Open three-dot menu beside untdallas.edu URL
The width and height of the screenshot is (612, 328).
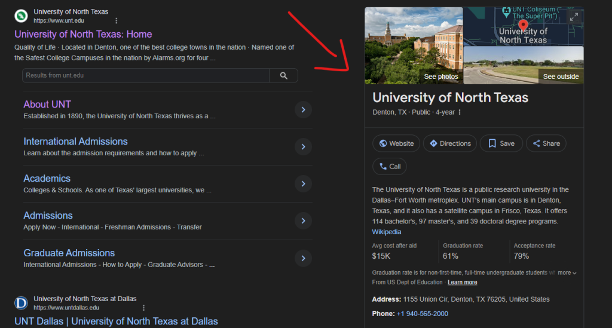click(143, 308)
